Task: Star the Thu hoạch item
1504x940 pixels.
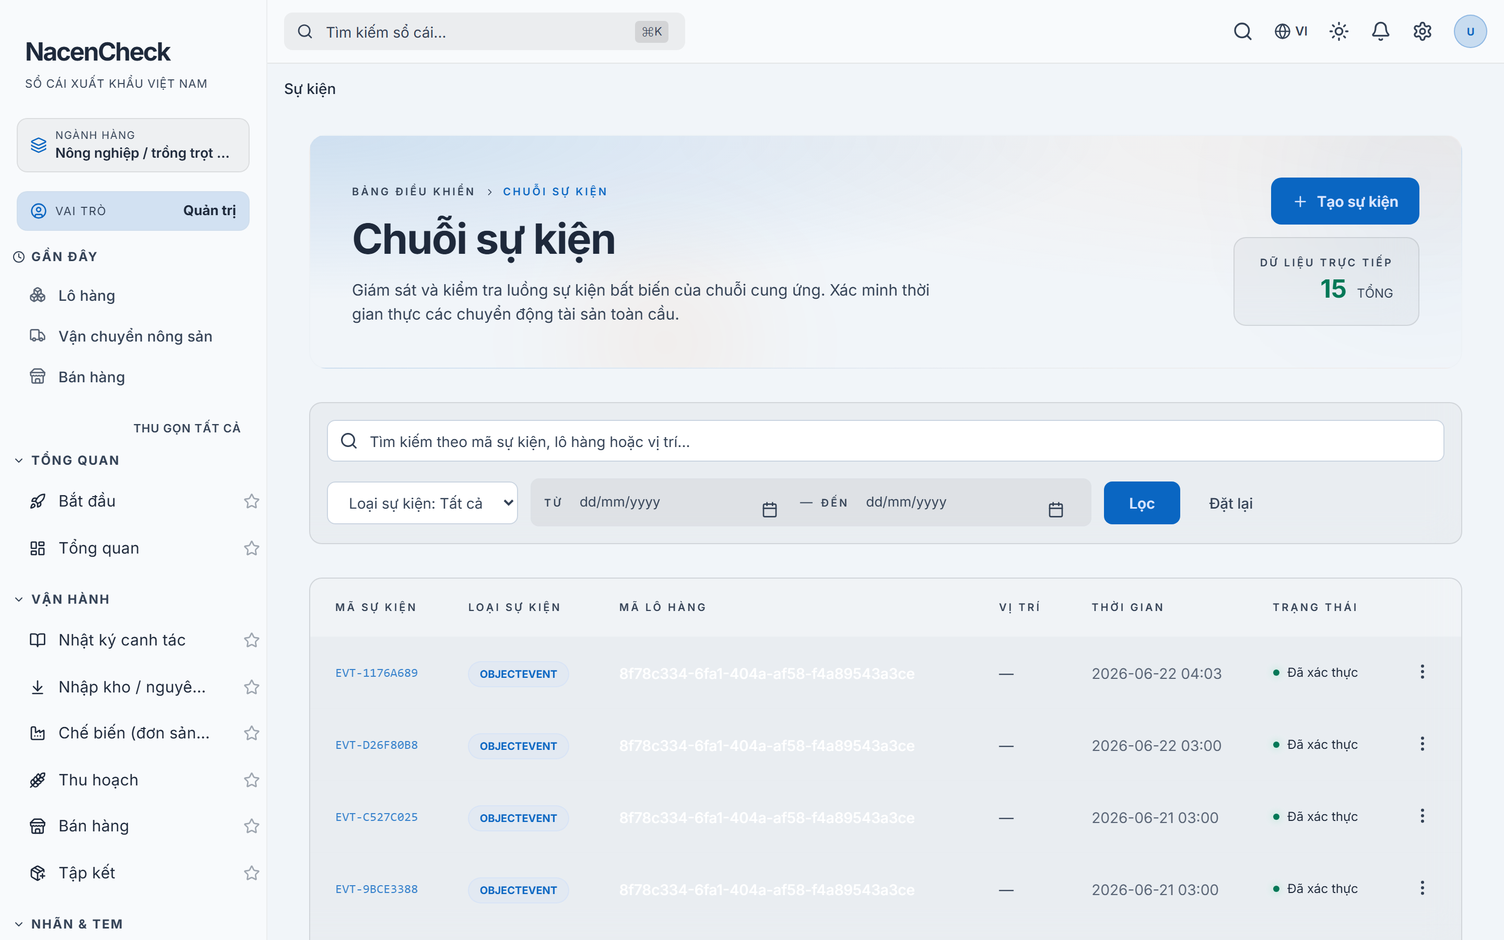Action: 251,780
